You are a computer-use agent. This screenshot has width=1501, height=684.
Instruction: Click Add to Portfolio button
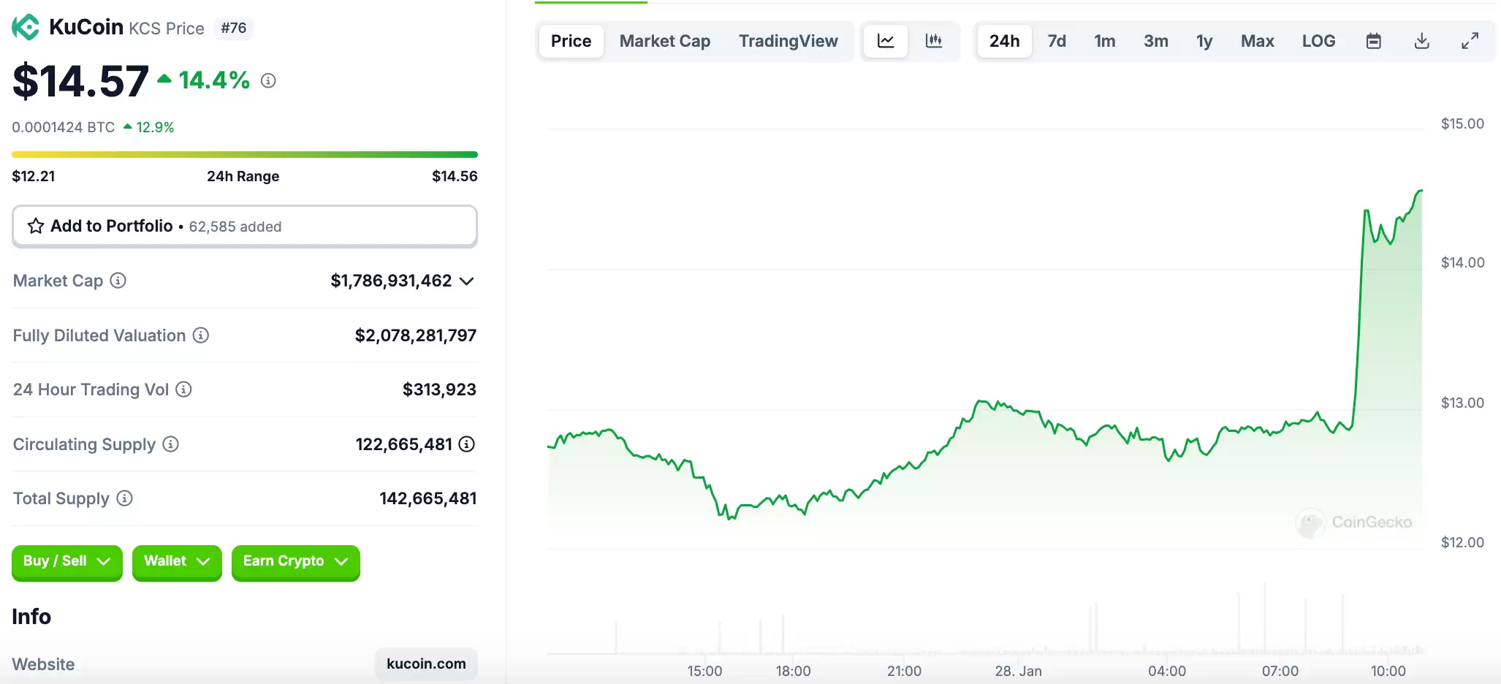(245, 226)
